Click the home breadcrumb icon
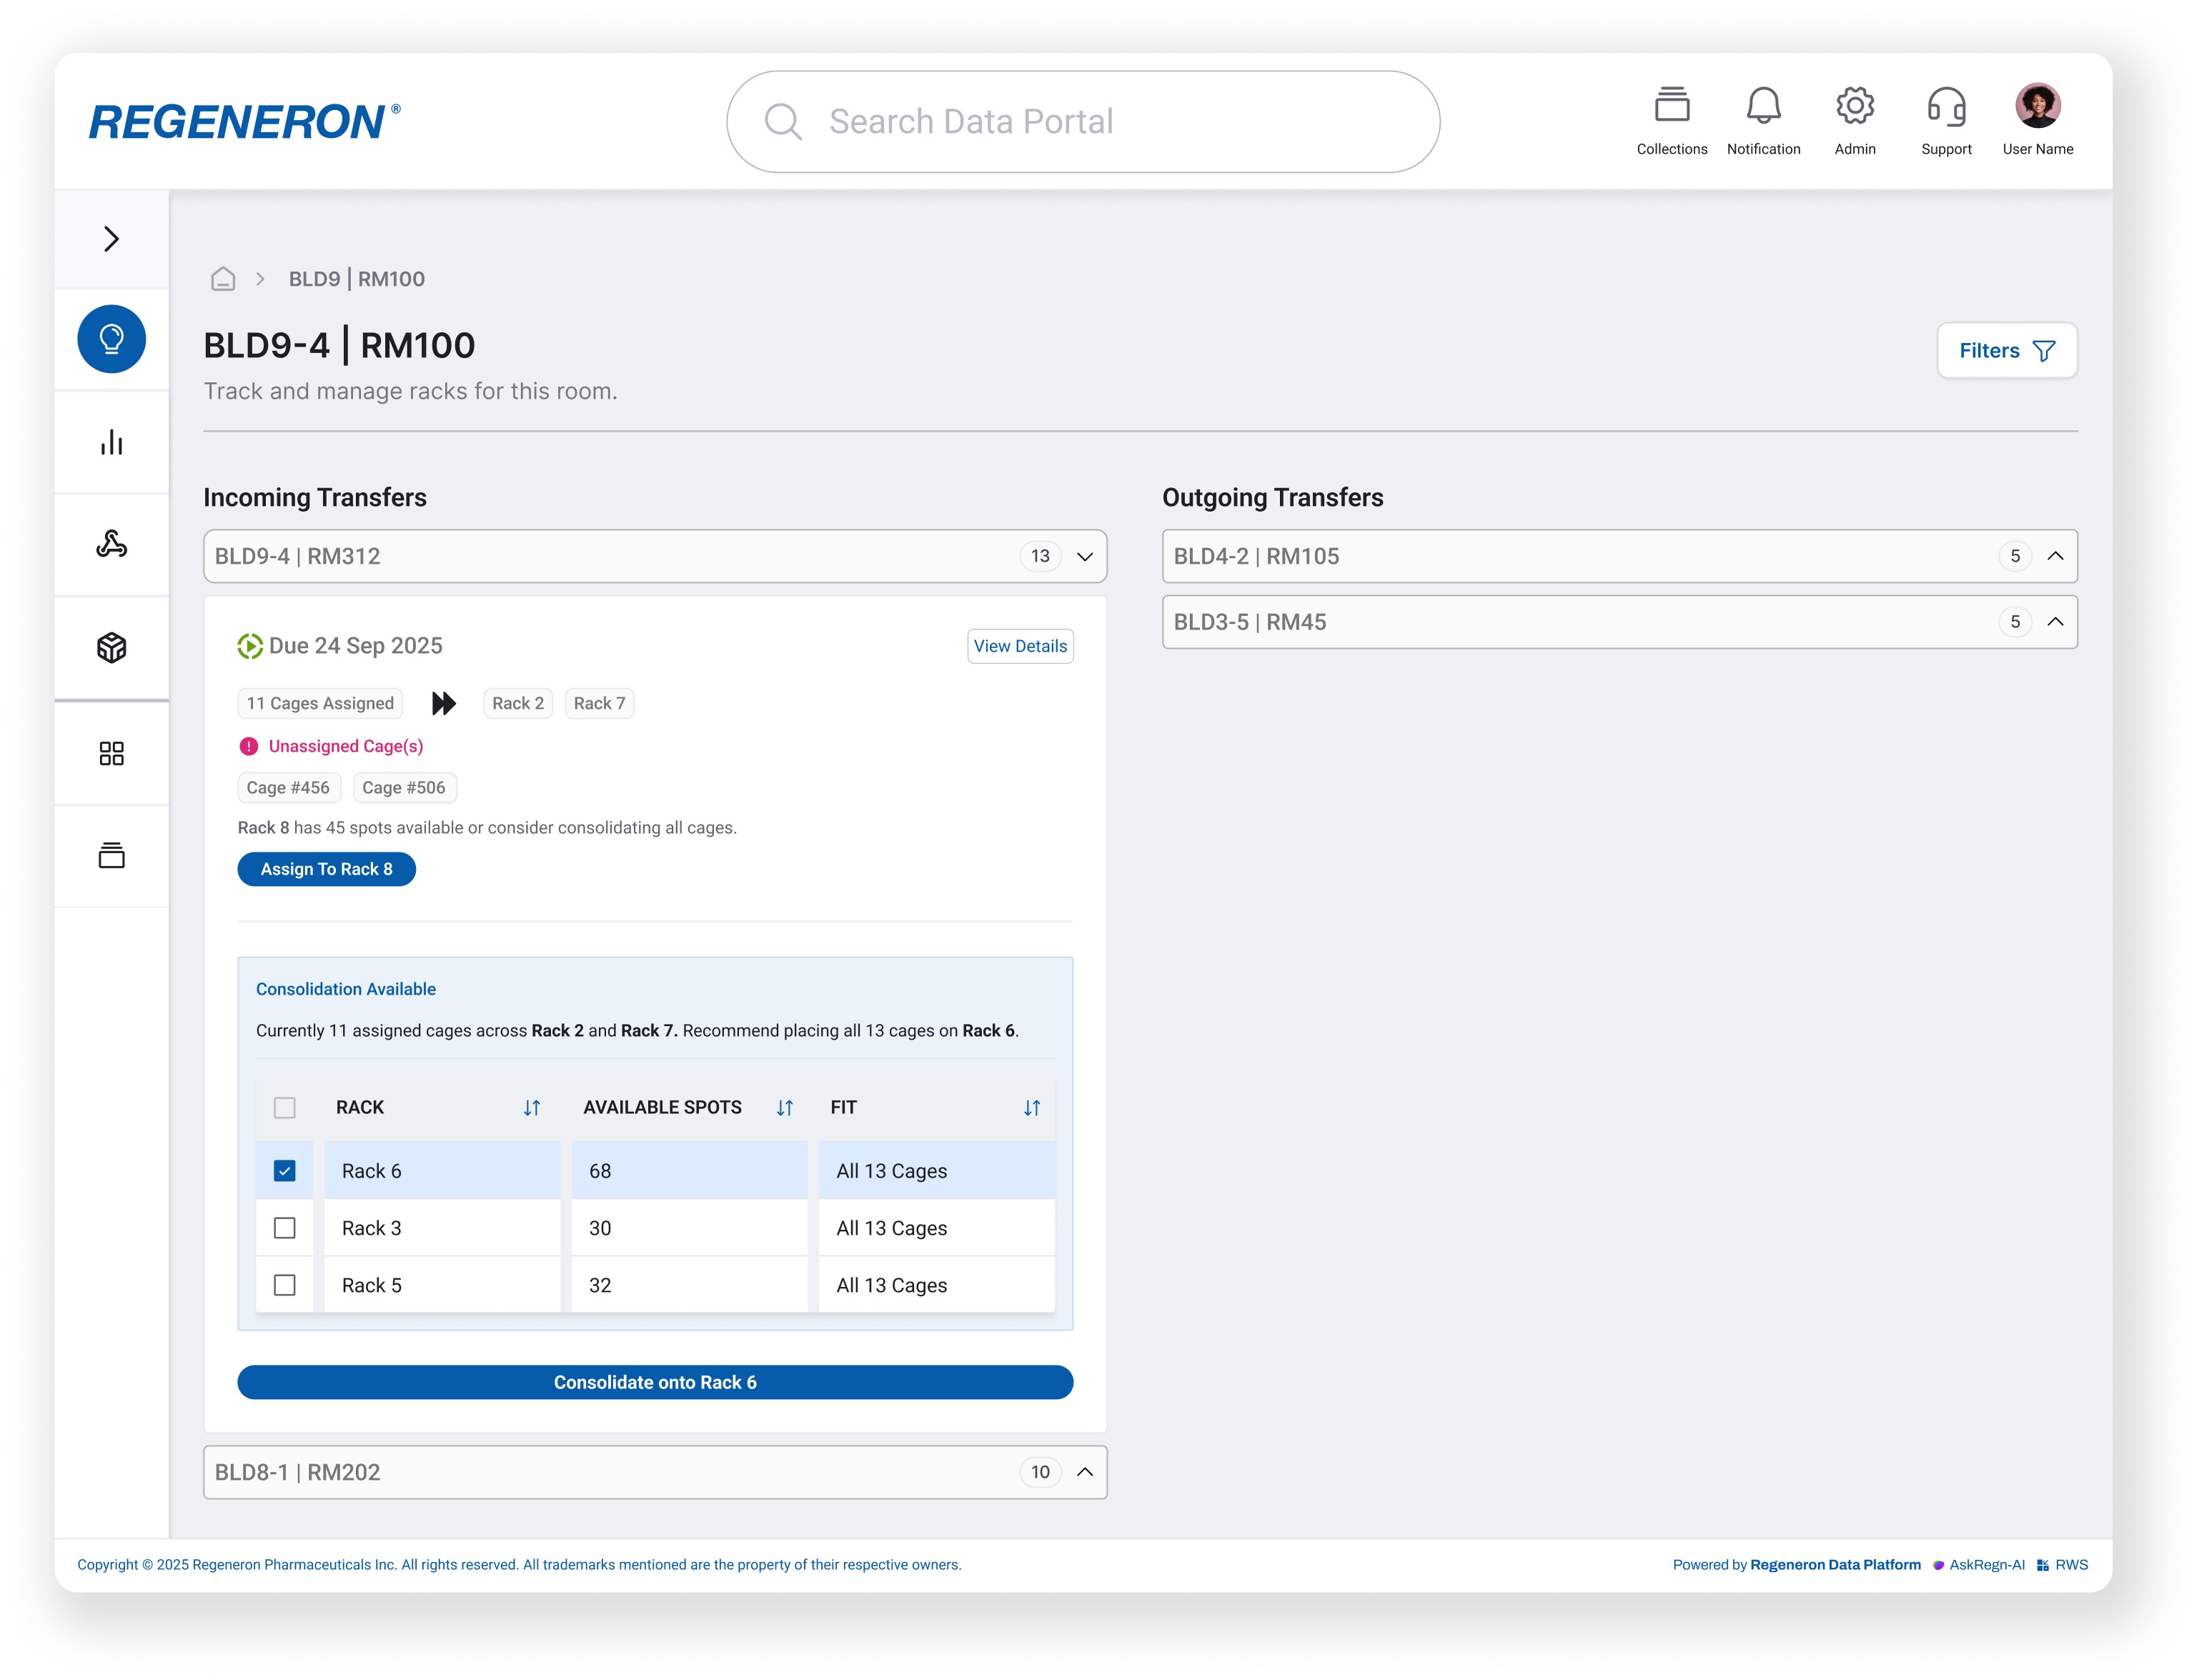The image size is (2199, 1680). [223, 279]
